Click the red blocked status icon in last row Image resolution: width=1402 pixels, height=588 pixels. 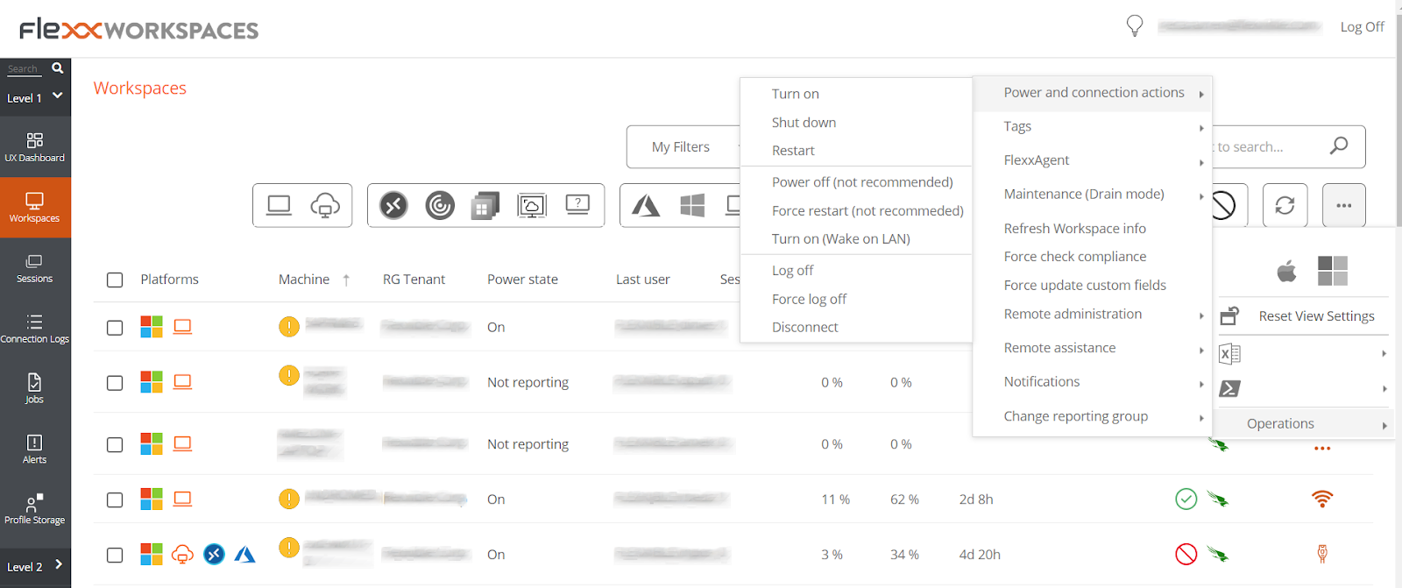tap(1186, 554)
